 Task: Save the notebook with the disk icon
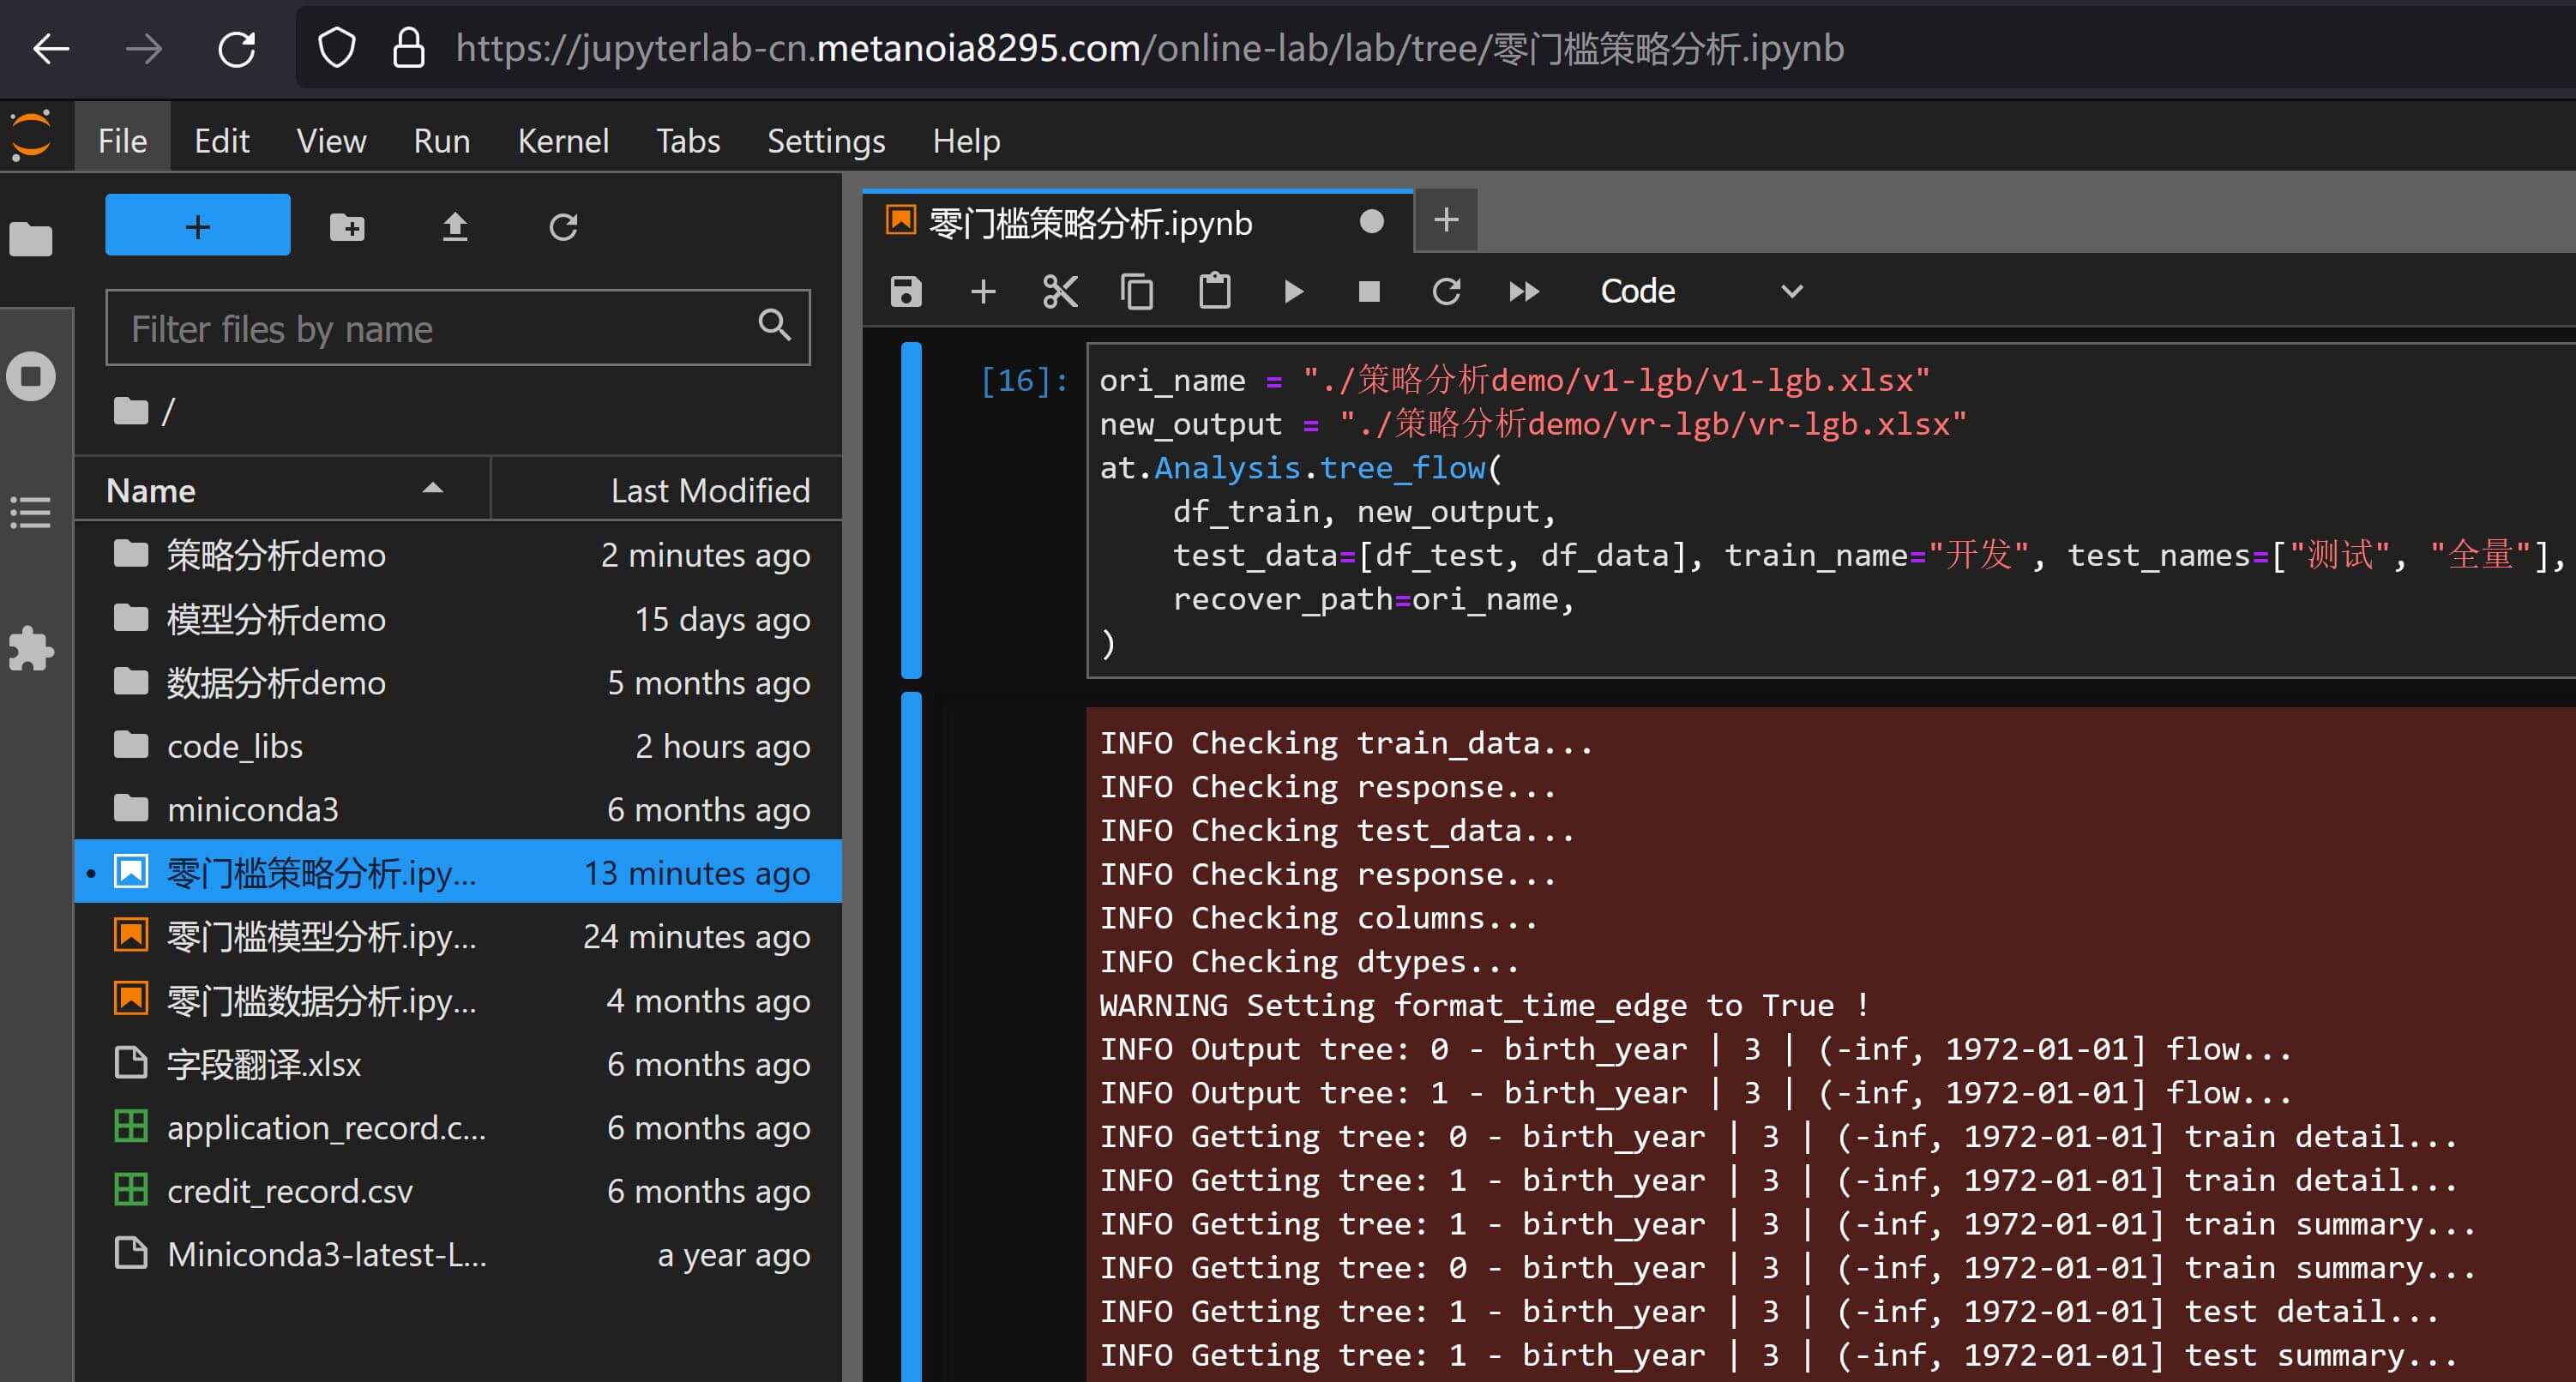pos(905,291)
